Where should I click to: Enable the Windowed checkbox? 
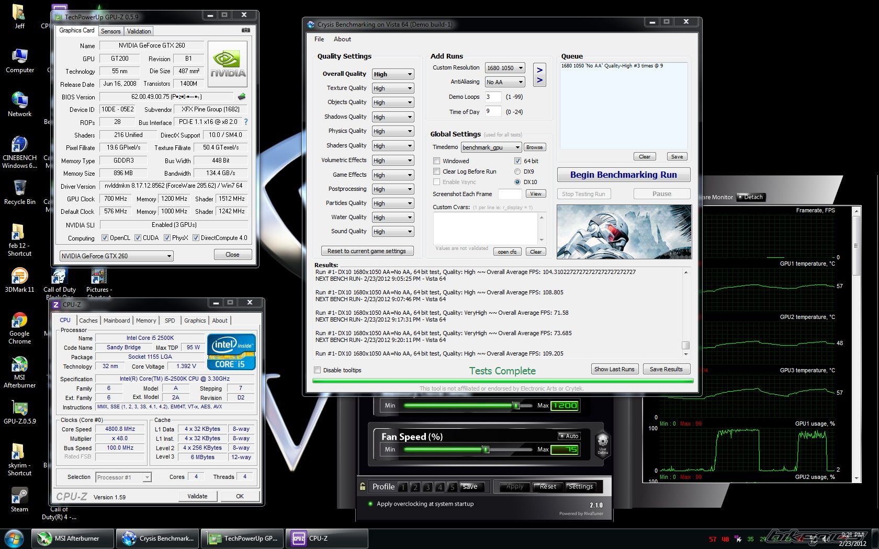point(436,161)
